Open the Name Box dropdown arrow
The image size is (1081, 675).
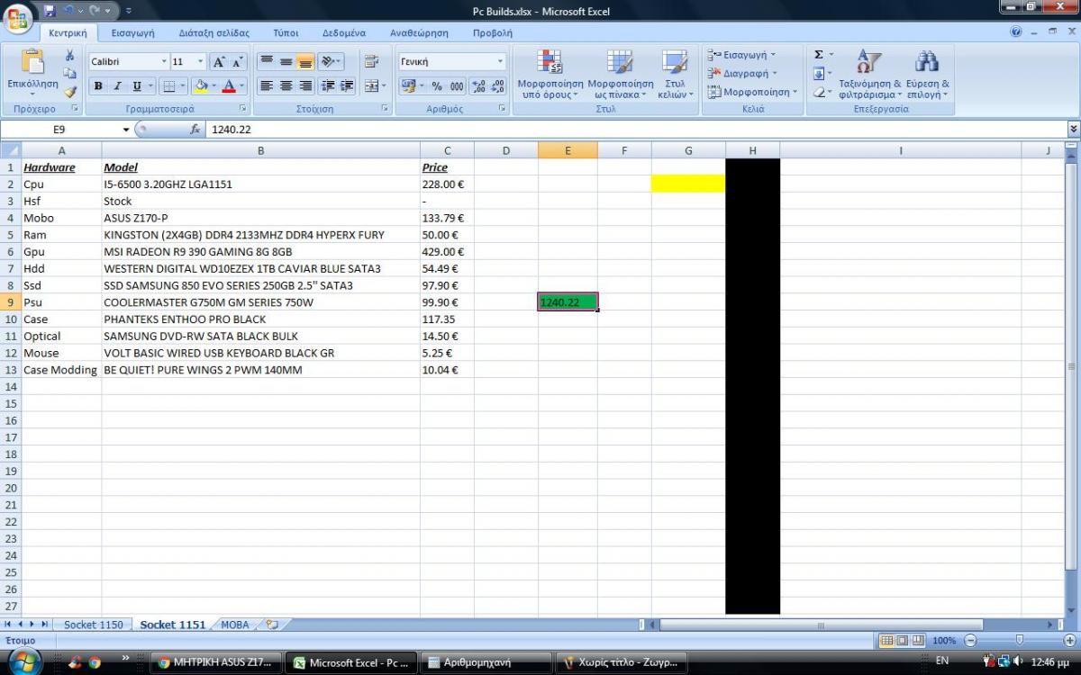126,130
